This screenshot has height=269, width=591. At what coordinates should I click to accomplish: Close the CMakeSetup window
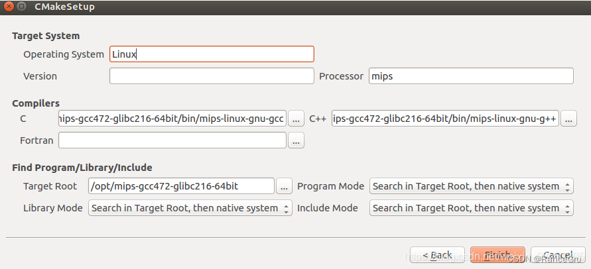point(9,7)
